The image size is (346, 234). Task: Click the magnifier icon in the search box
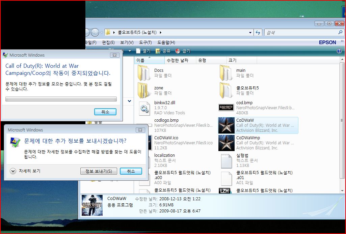(340, 33)
